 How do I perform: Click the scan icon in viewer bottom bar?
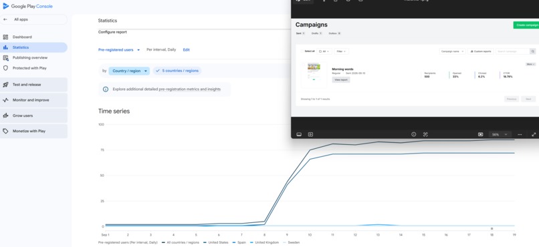(425, 134)
